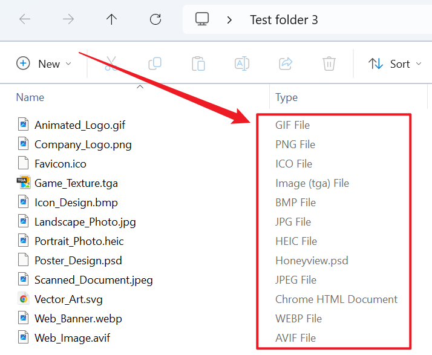
Task: Go up one folder level
Action: tap(111, 19)
